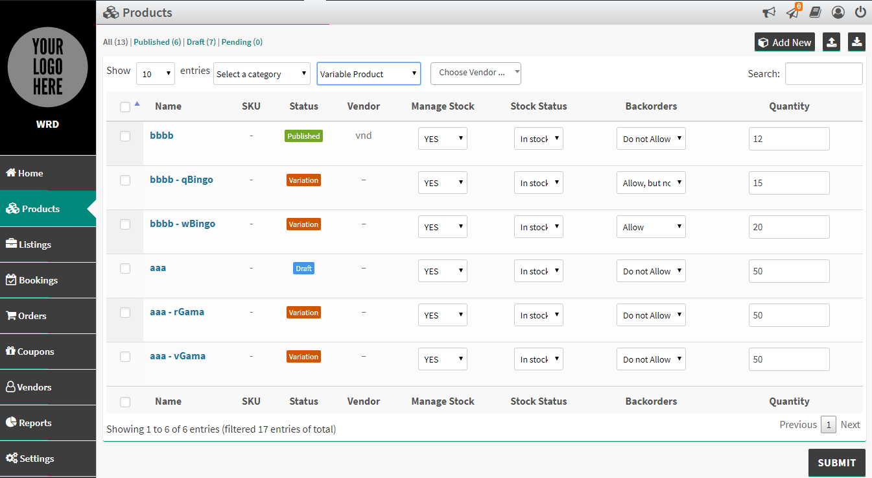Select the aaa - rGama row checkbox

tap(125, 313)
